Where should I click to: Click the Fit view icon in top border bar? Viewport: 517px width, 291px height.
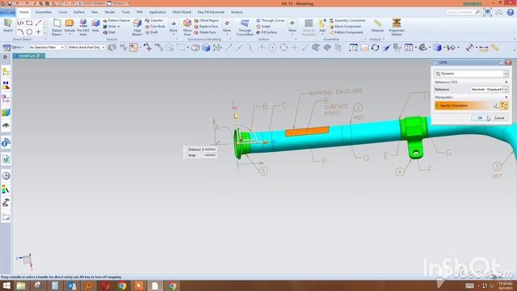pos(354,48)
